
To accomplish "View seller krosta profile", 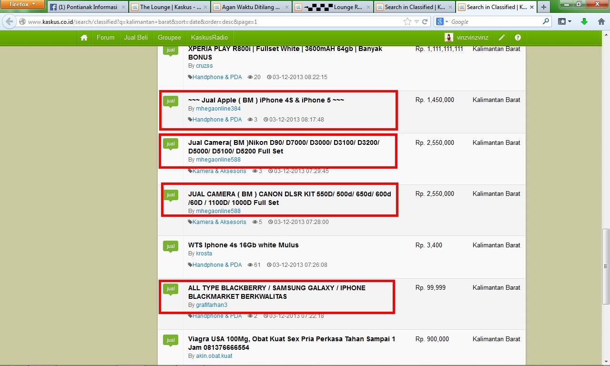I will (204, 254).
